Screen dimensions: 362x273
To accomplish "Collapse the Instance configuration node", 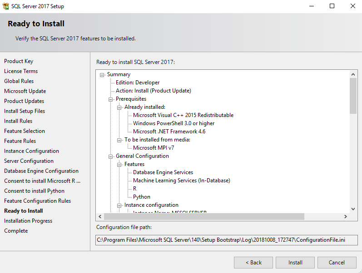I will point(119,205).
